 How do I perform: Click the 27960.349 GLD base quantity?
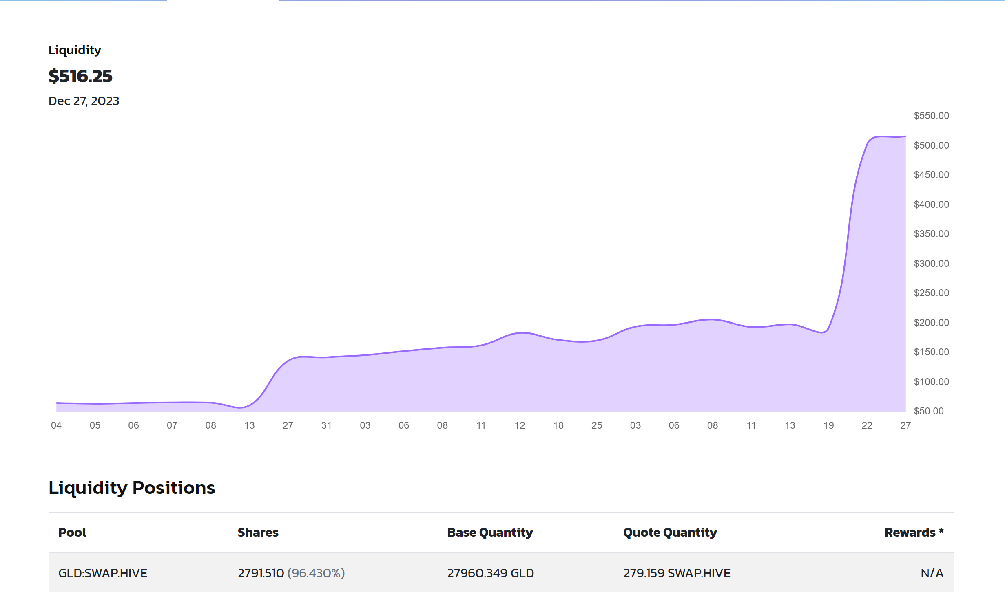click(x=490, y=573)
